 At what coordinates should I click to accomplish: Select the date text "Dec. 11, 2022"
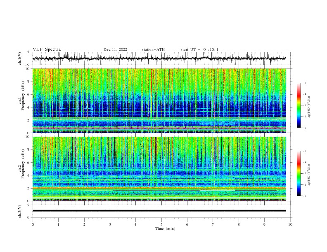115,49
